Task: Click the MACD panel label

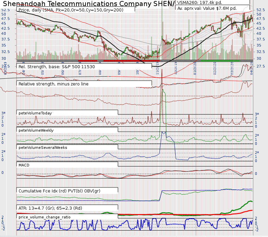Action: click(x=24, y=165)
